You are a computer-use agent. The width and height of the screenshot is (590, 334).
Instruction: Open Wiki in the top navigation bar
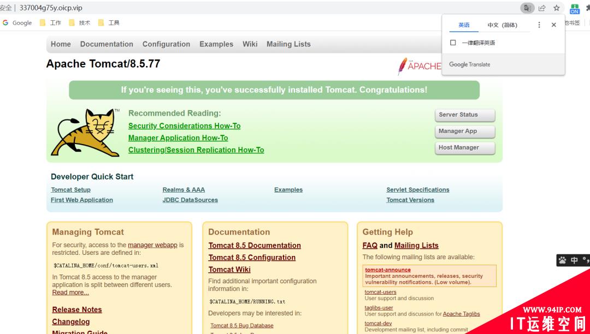(250, 44)
